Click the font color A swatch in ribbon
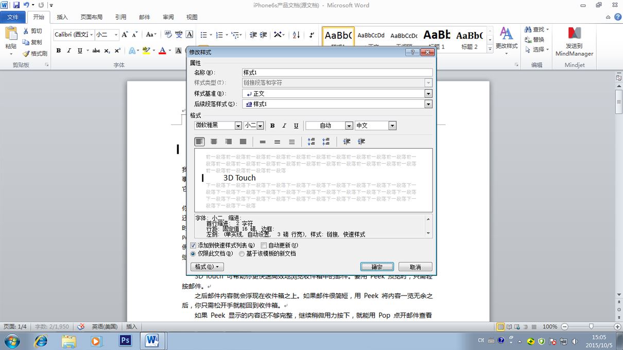This screenshot has height=350, width=623. tap(162, 50)
